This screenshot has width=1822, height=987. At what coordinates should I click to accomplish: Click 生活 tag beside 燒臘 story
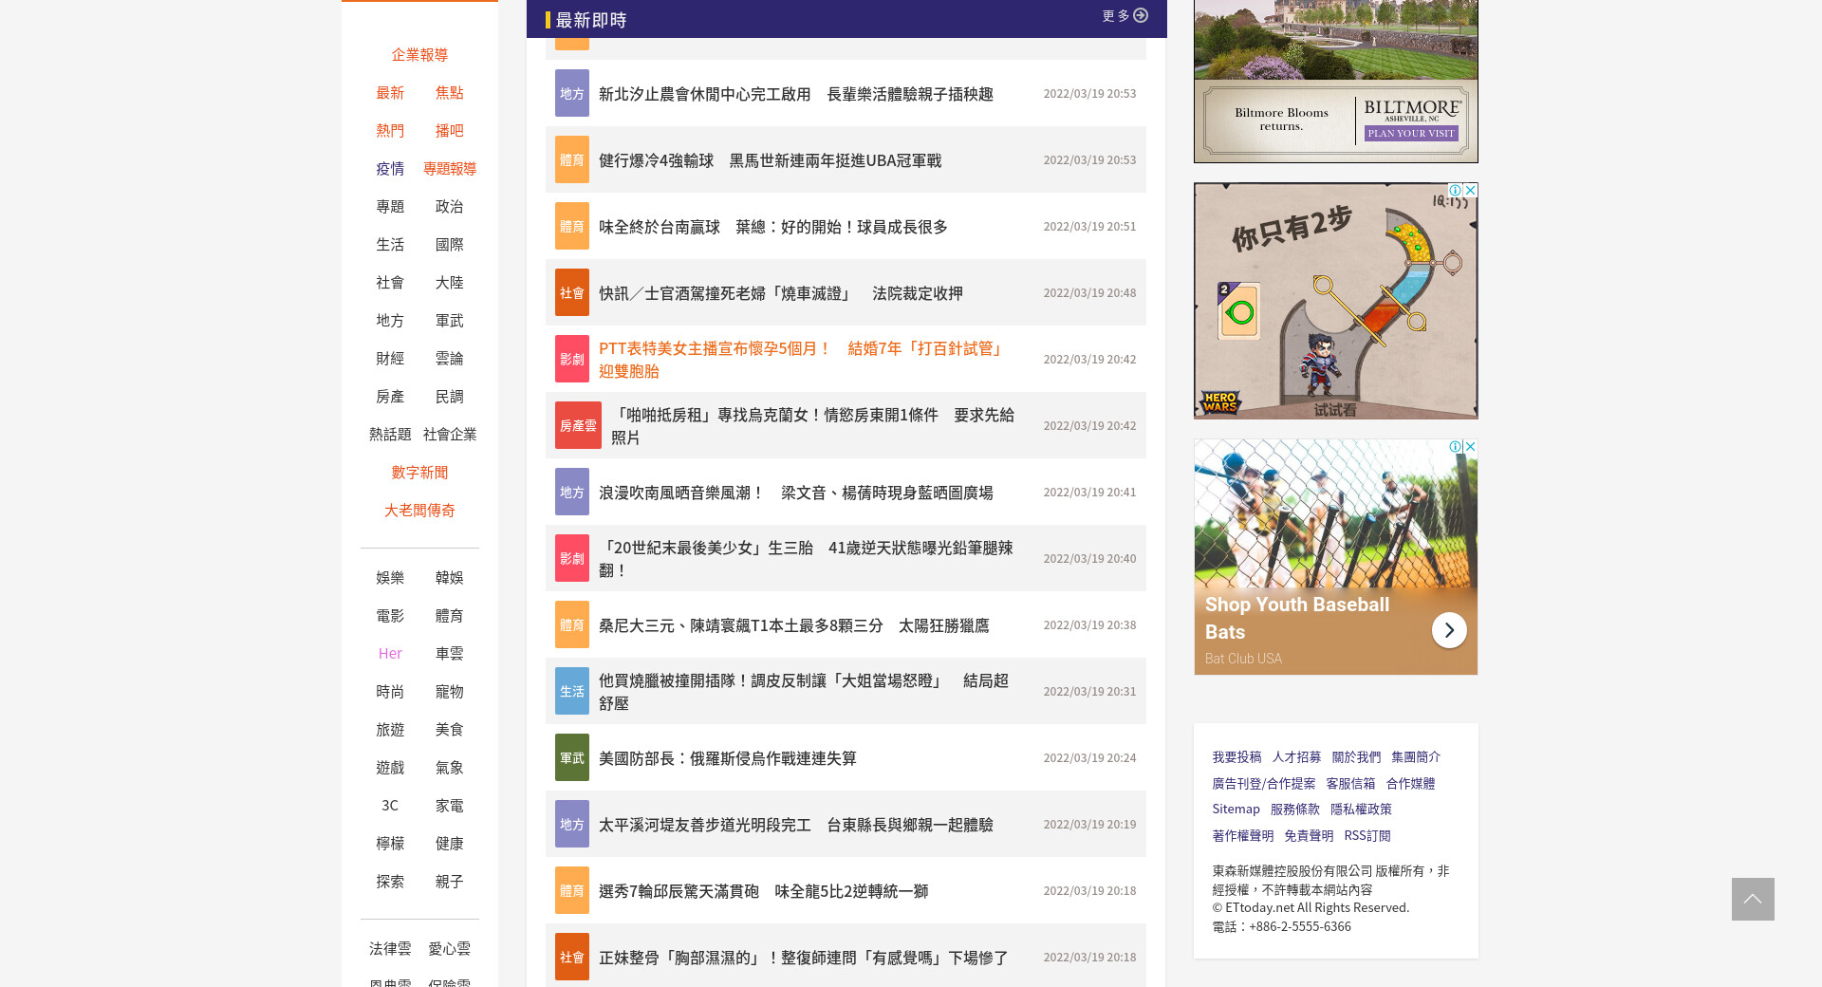click(x=571, y=692)
